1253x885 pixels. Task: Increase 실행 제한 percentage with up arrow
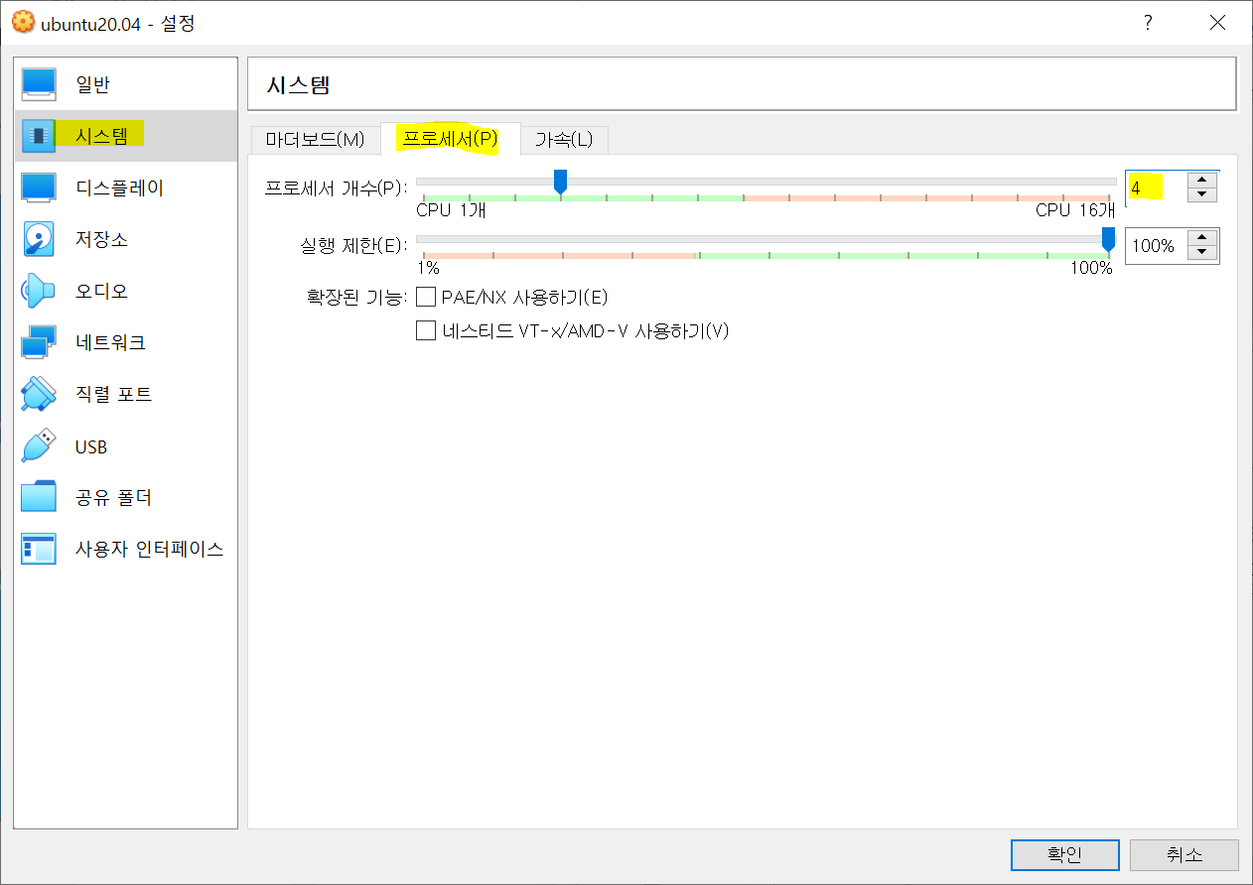pos(1201,238)
